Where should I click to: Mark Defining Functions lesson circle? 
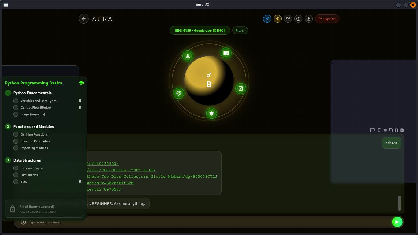pos(16,134)
